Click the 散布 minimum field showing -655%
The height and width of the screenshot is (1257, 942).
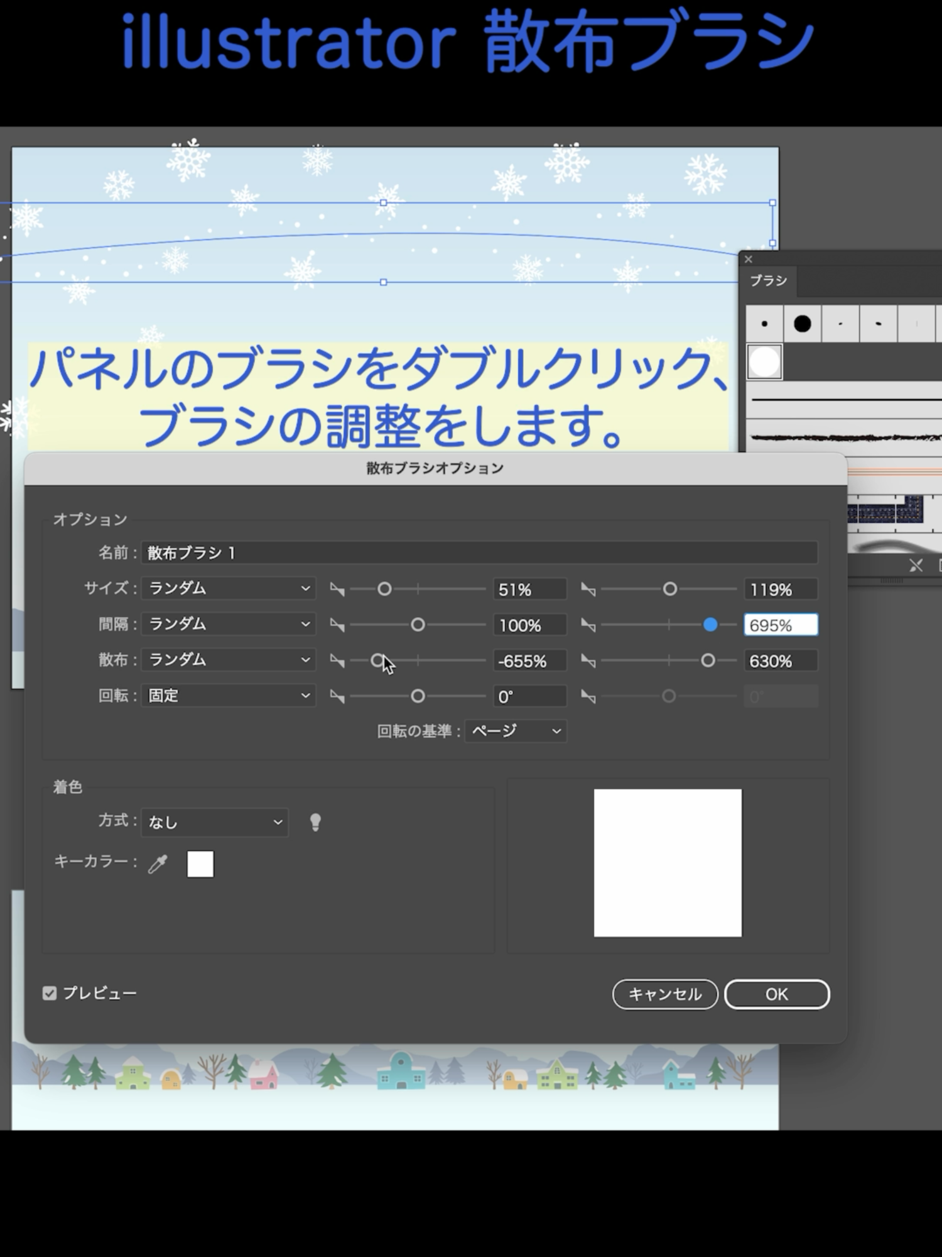pos(529,661)
